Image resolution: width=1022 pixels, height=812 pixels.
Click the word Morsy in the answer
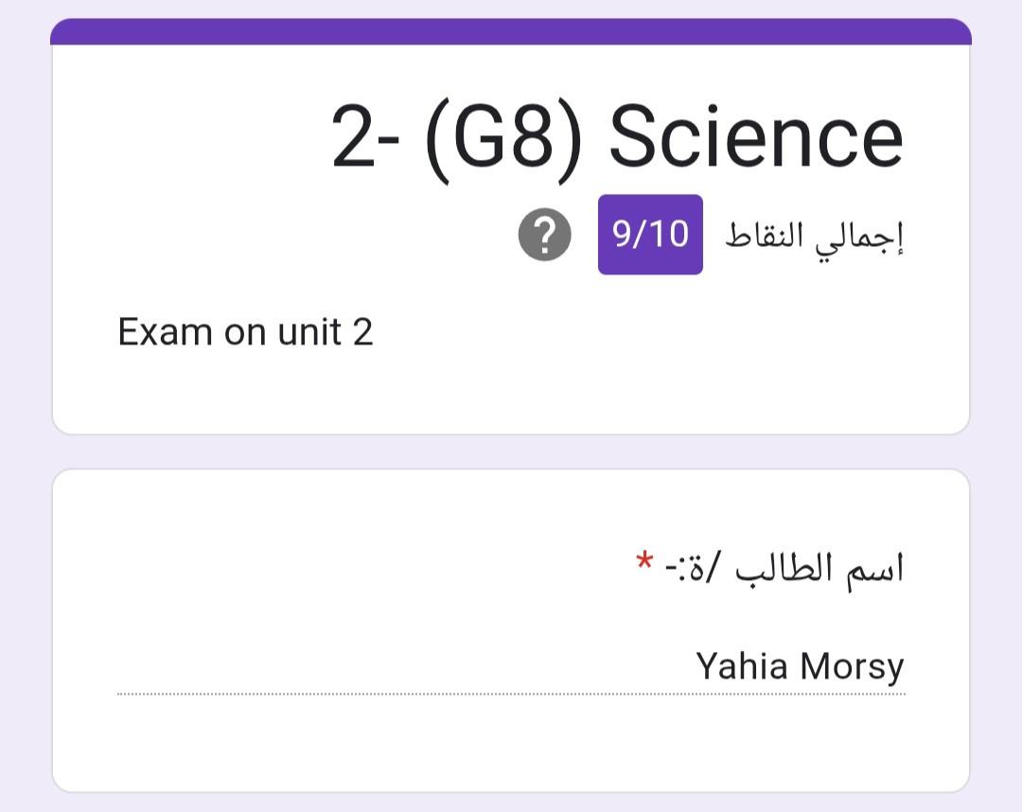coord(850,667)
